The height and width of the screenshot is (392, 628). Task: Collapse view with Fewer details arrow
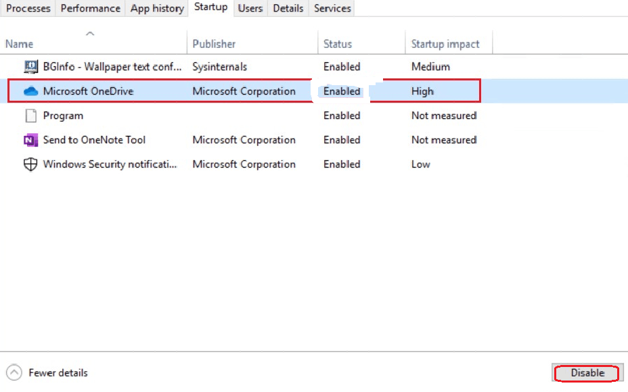[x=14, y=372]
